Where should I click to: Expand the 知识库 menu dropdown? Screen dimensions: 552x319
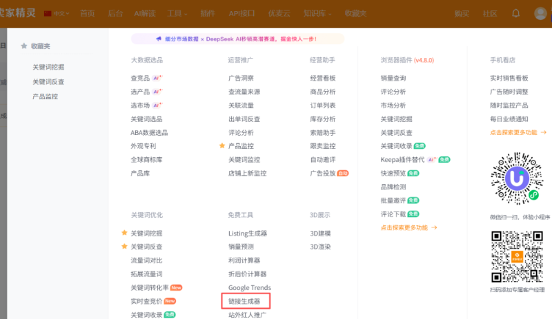coord(317,13)
